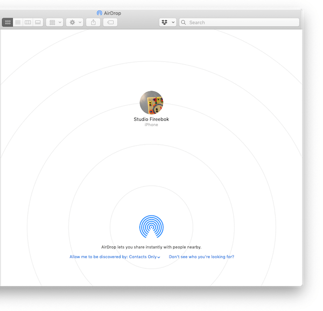
Task: Open Don't see who you're looking for link
Action: click(x=201, y=257)
